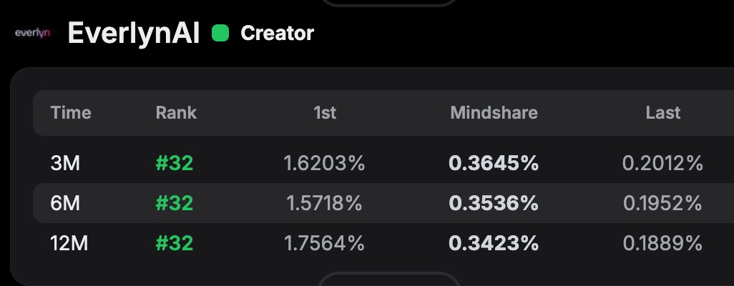The image size is (734, 286).
Task: Click the 1st column header
Action: (324, 112)
